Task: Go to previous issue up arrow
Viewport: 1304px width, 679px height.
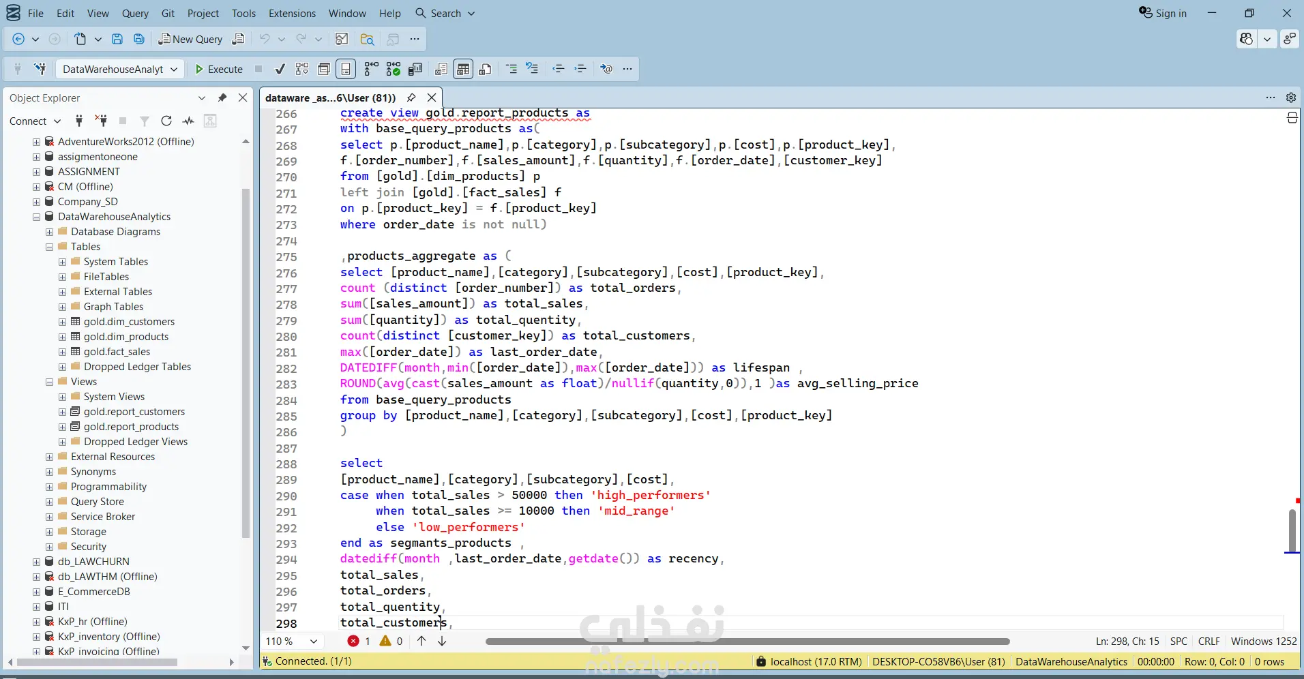Action: point(421,641)
